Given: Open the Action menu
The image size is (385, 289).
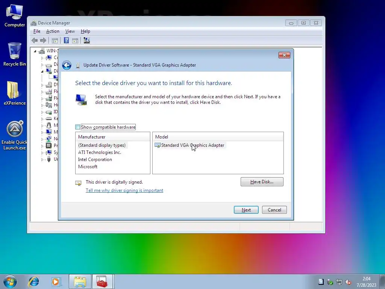Looking at the screenshot, I should [x=53, y=31].
